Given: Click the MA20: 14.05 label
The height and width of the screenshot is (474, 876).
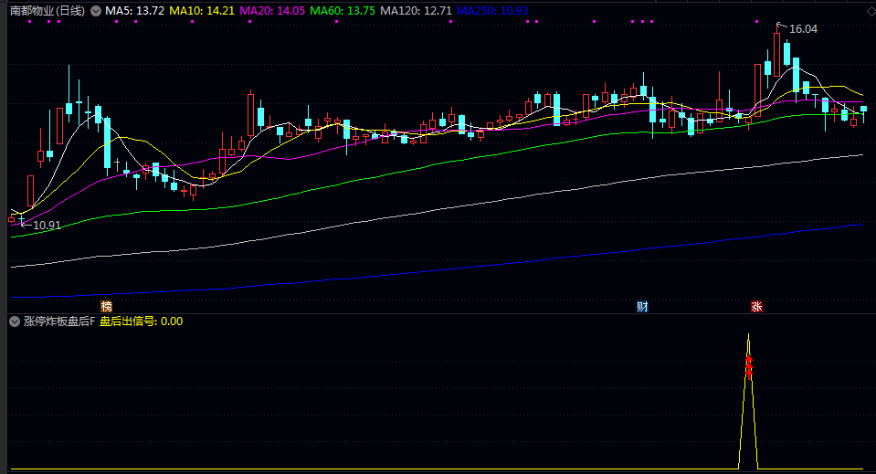Looking at the screenshot, I should coord(272,11).
